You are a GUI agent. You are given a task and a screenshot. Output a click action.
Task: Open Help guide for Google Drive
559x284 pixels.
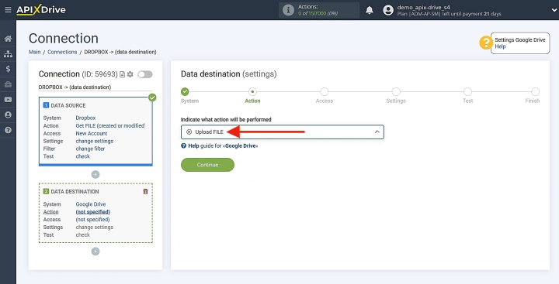[219, 145]
